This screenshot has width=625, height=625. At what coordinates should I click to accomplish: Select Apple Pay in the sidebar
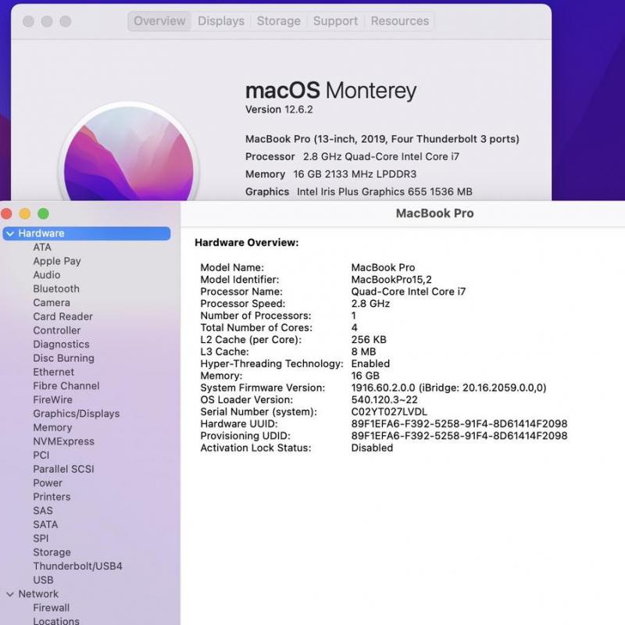pos(57,261)
